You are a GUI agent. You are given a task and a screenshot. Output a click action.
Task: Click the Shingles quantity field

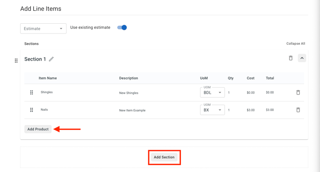pyautogui.click(x=229, y=93)
